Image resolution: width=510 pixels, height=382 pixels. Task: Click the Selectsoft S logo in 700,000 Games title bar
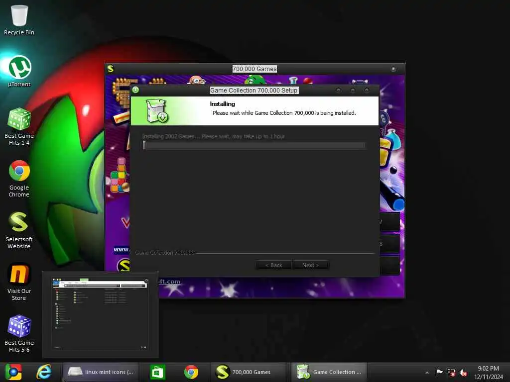tap(111, 69)
